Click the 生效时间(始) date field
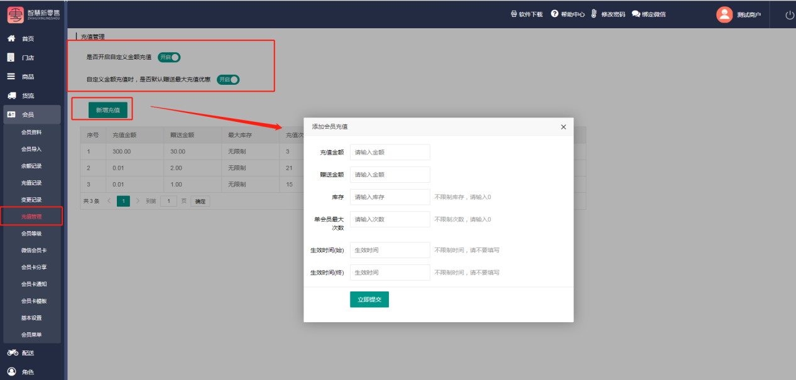796x380 pixels. [390, 250]
